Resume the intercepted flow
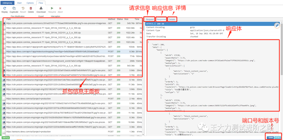 52,10
